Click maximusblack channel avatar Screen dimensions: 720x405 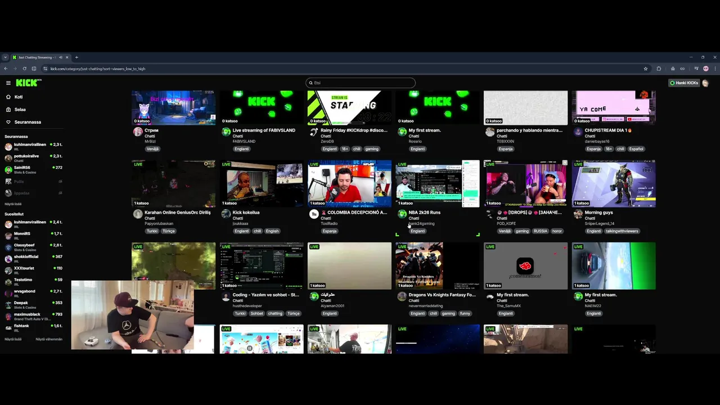click(8, 316)
